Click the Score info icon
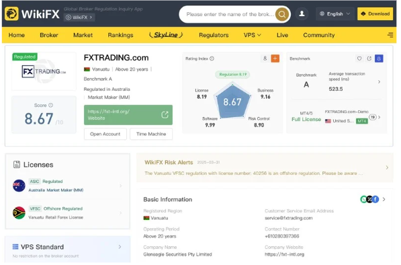 pyautogui.click(x=50, y=105)
